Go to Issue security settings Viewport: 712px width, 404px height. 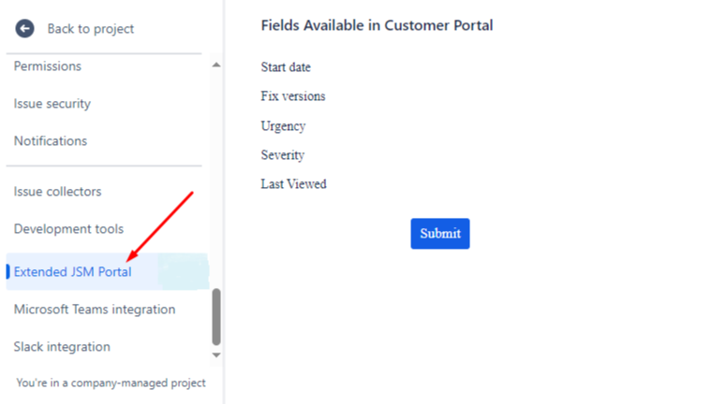point(52,104)
